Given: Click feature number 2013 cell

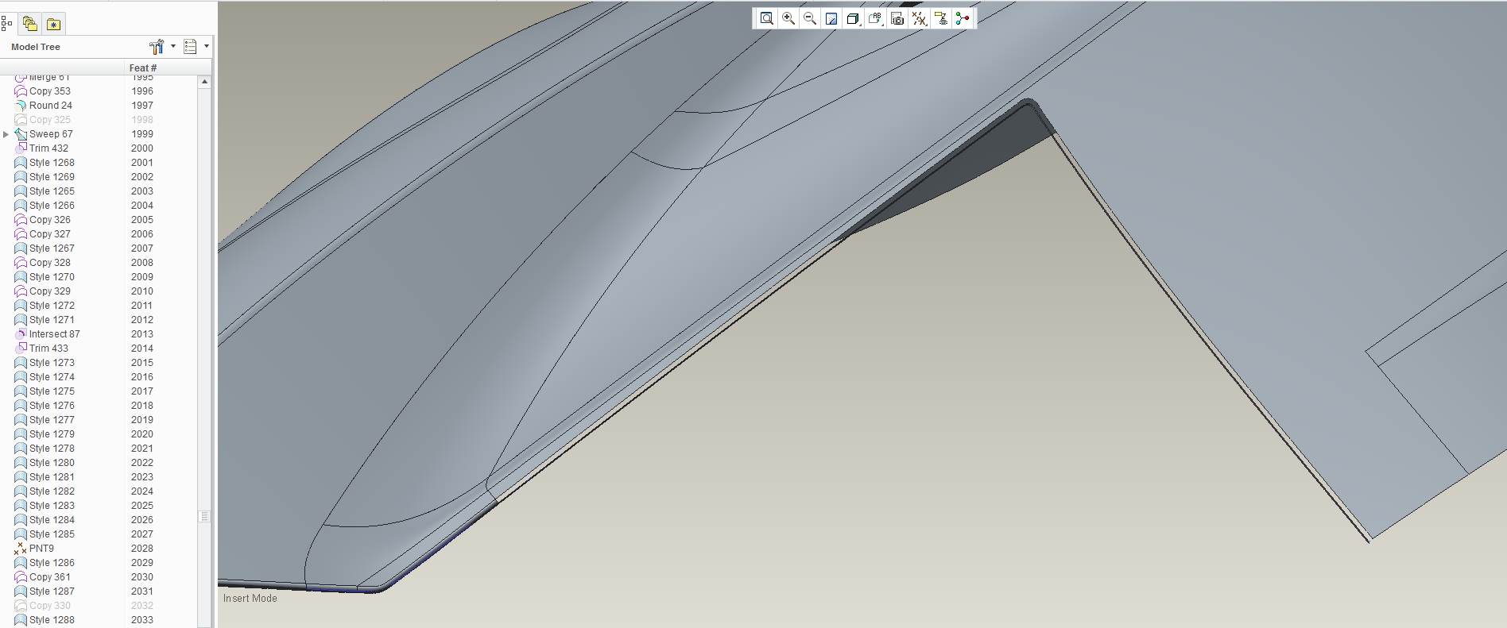Looking at the screenshot, I should tap(142, 334).
